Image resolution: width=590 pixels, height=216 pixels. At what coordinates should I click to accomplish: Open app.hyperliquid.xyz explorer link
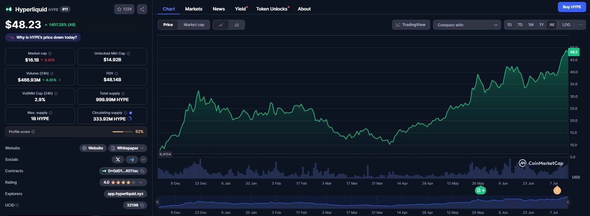coord(125,194)
